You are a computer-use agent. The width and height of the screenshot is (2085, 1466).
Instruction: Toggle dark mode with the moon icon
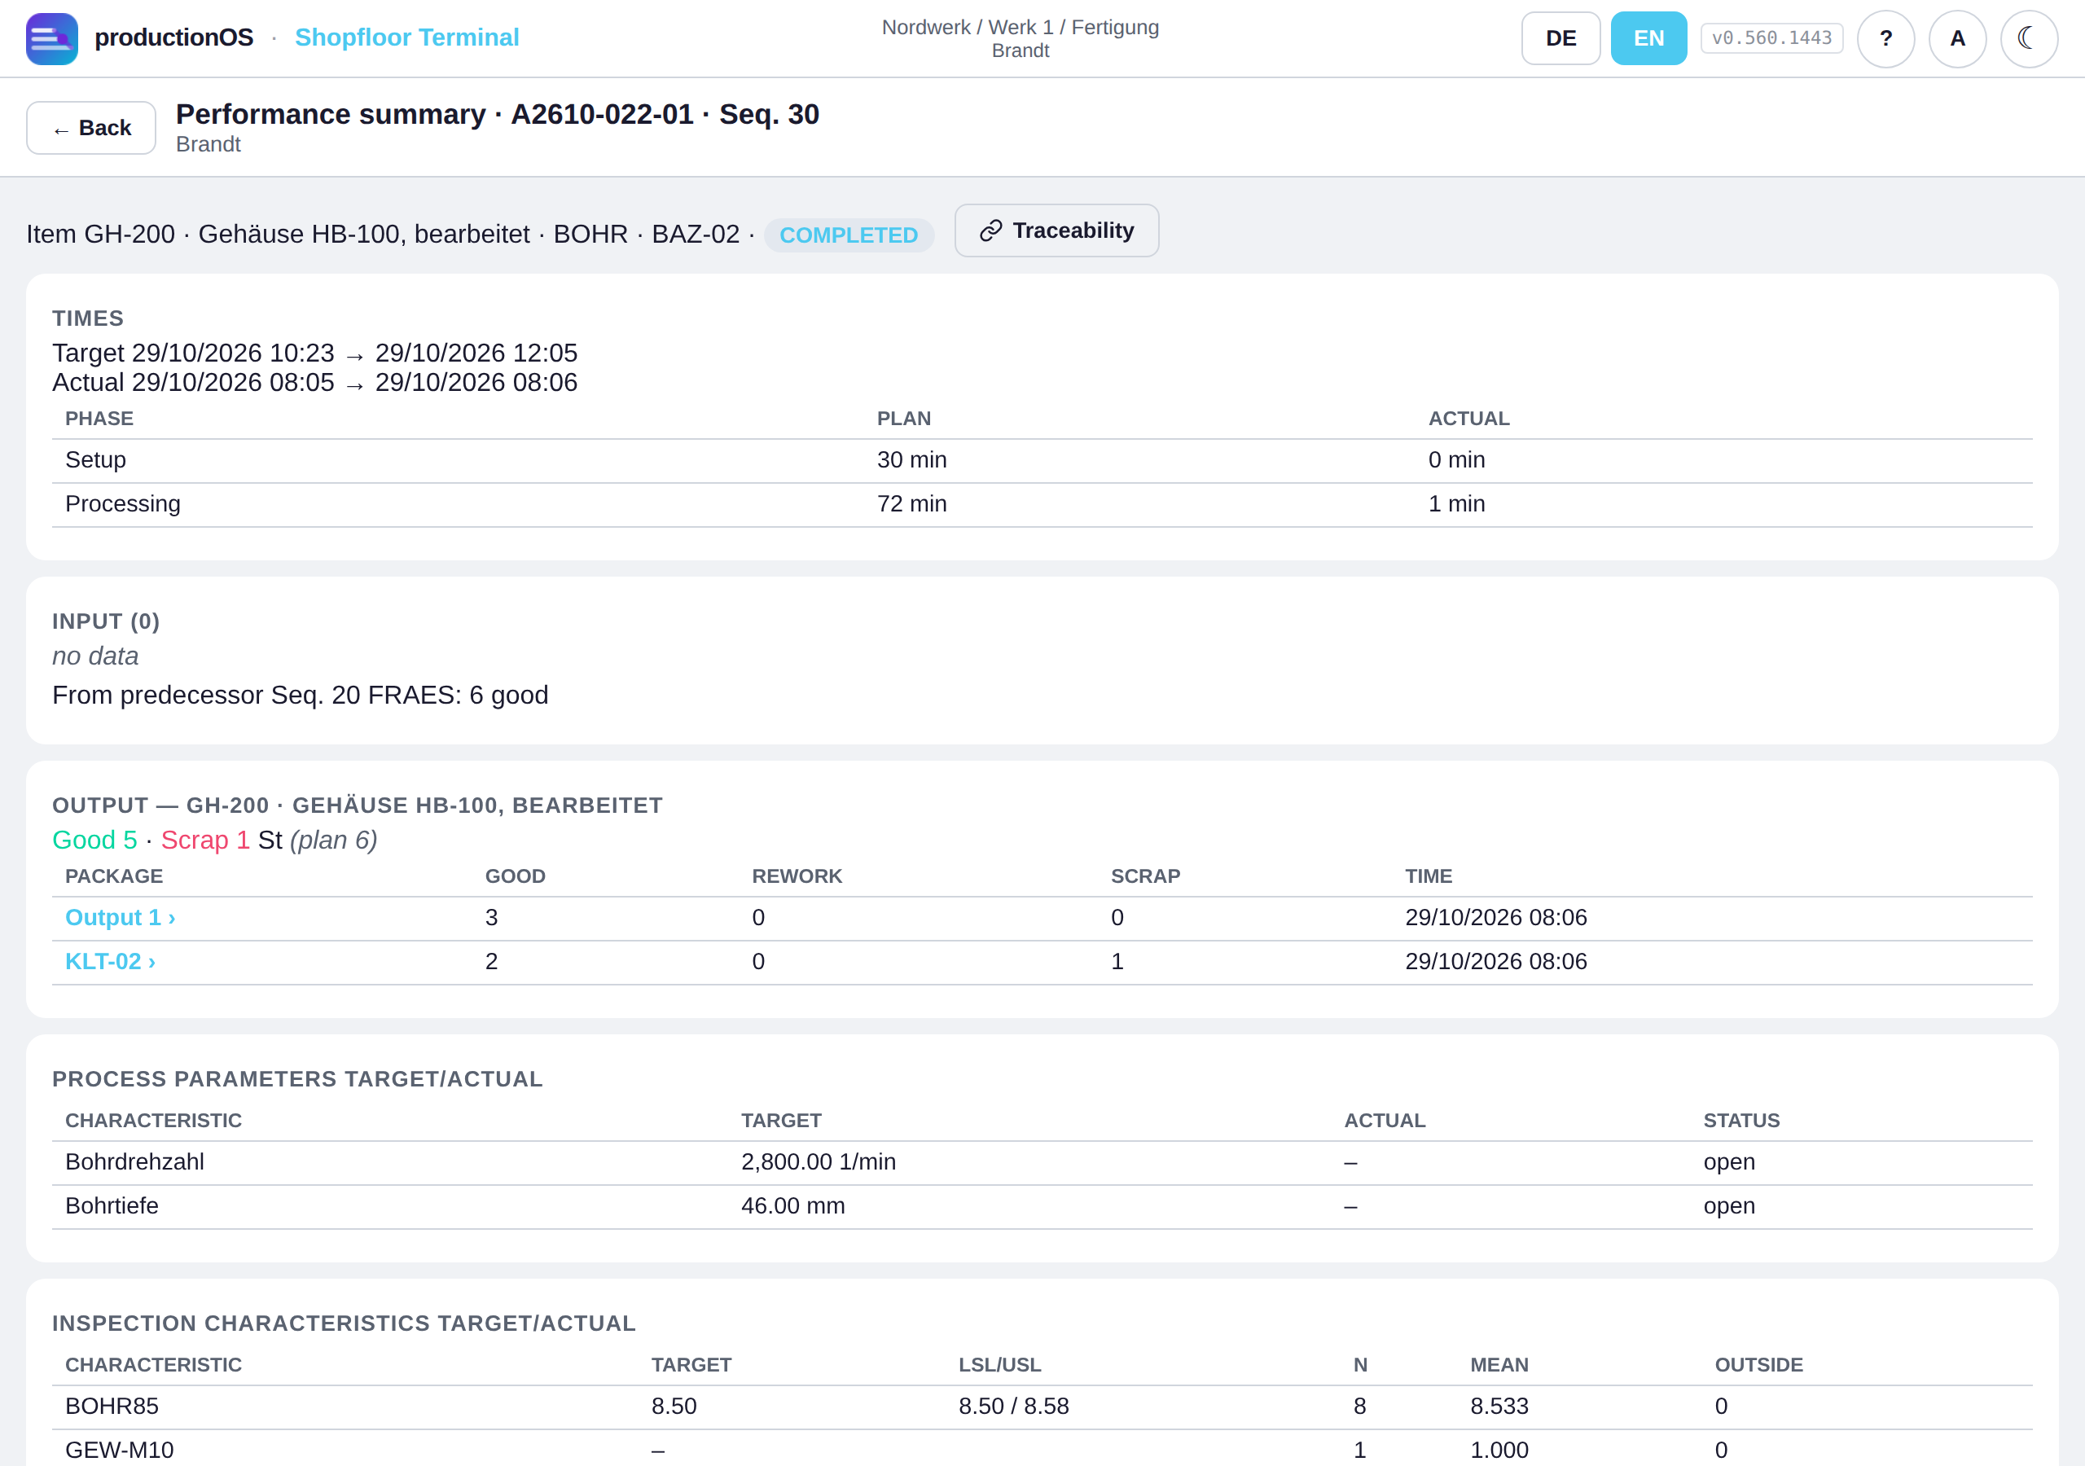coord(2029,38)
